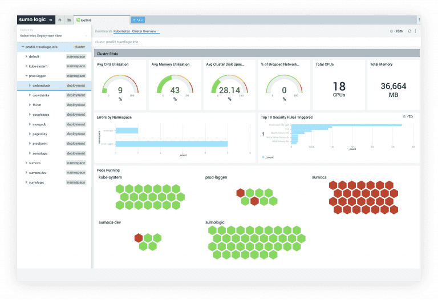Click the red hexagon pod under sumocs-dev
Screen dimensions: 438x300
[139, 237]
